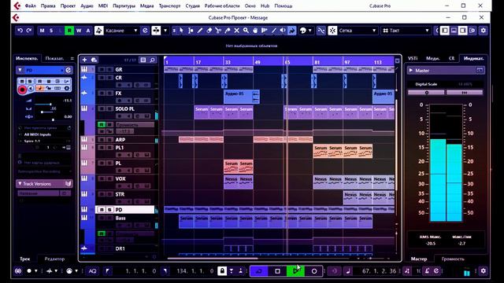Adjust the Inspector volume fader

point(50,105)
